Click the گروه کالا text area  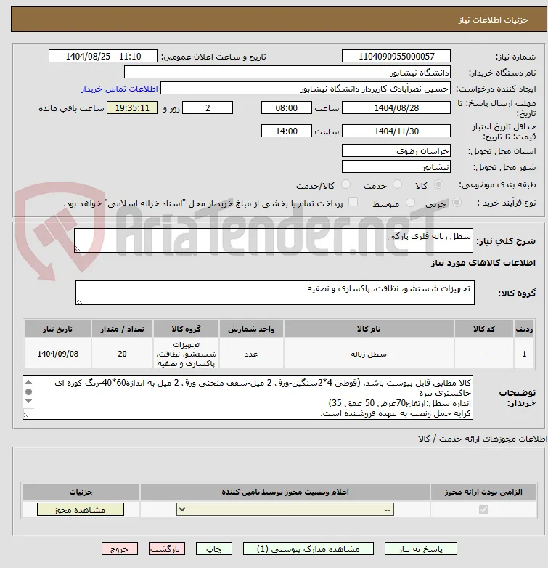click(274, 293)
